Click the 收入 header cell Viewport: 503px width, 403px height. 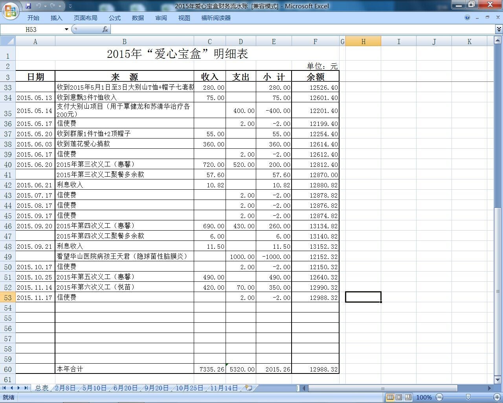click(210, 77)
